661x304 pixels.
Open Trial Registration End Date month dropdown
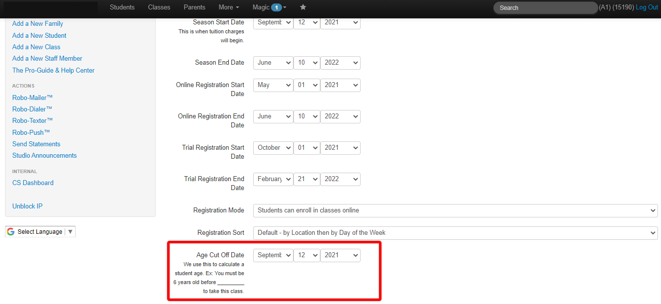(273, 179)
